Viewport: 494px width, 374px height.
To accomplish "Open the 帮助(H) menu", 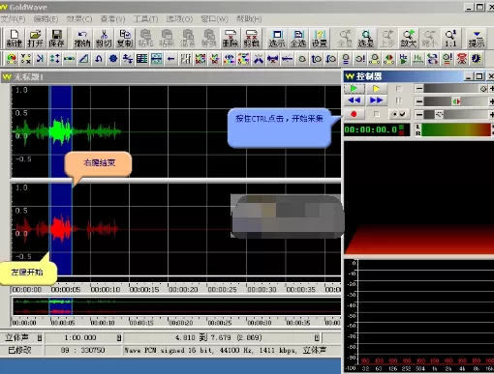I will (x=249, y=19).
